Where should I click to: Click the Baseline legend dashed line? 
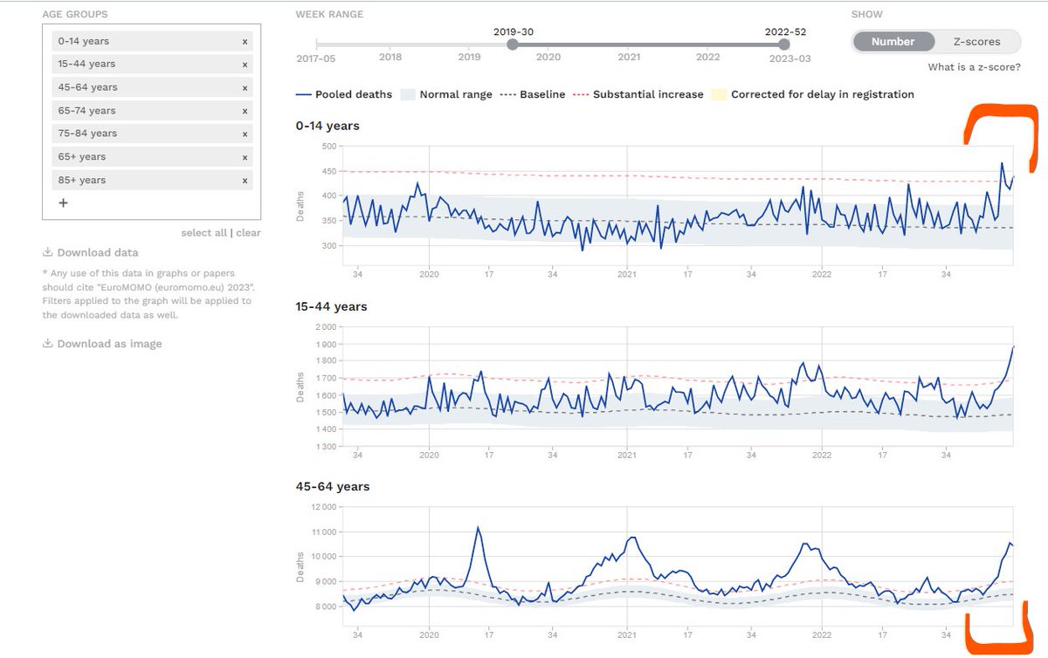coord(507,94)
